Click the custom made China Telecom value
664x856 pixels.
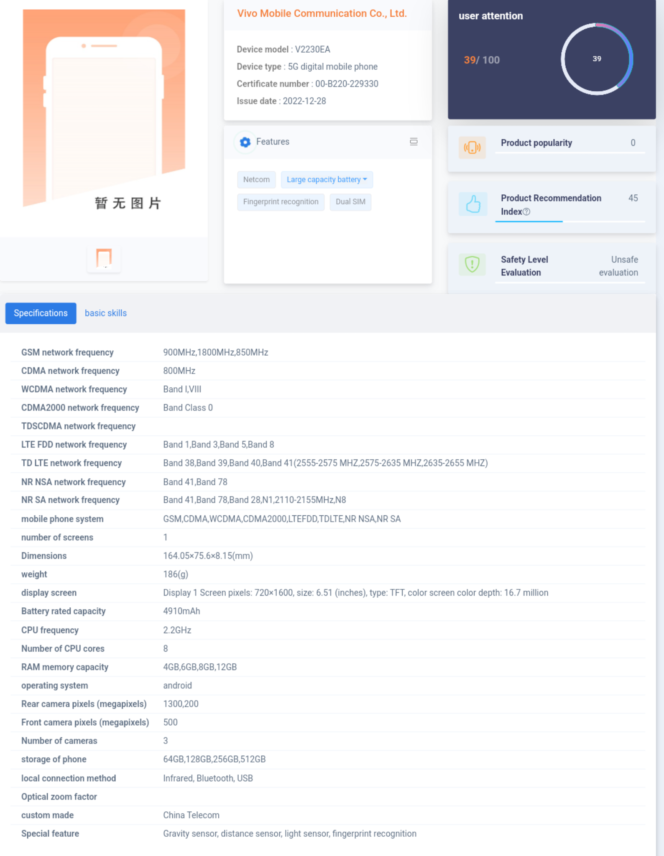click(x=191, y=815)
